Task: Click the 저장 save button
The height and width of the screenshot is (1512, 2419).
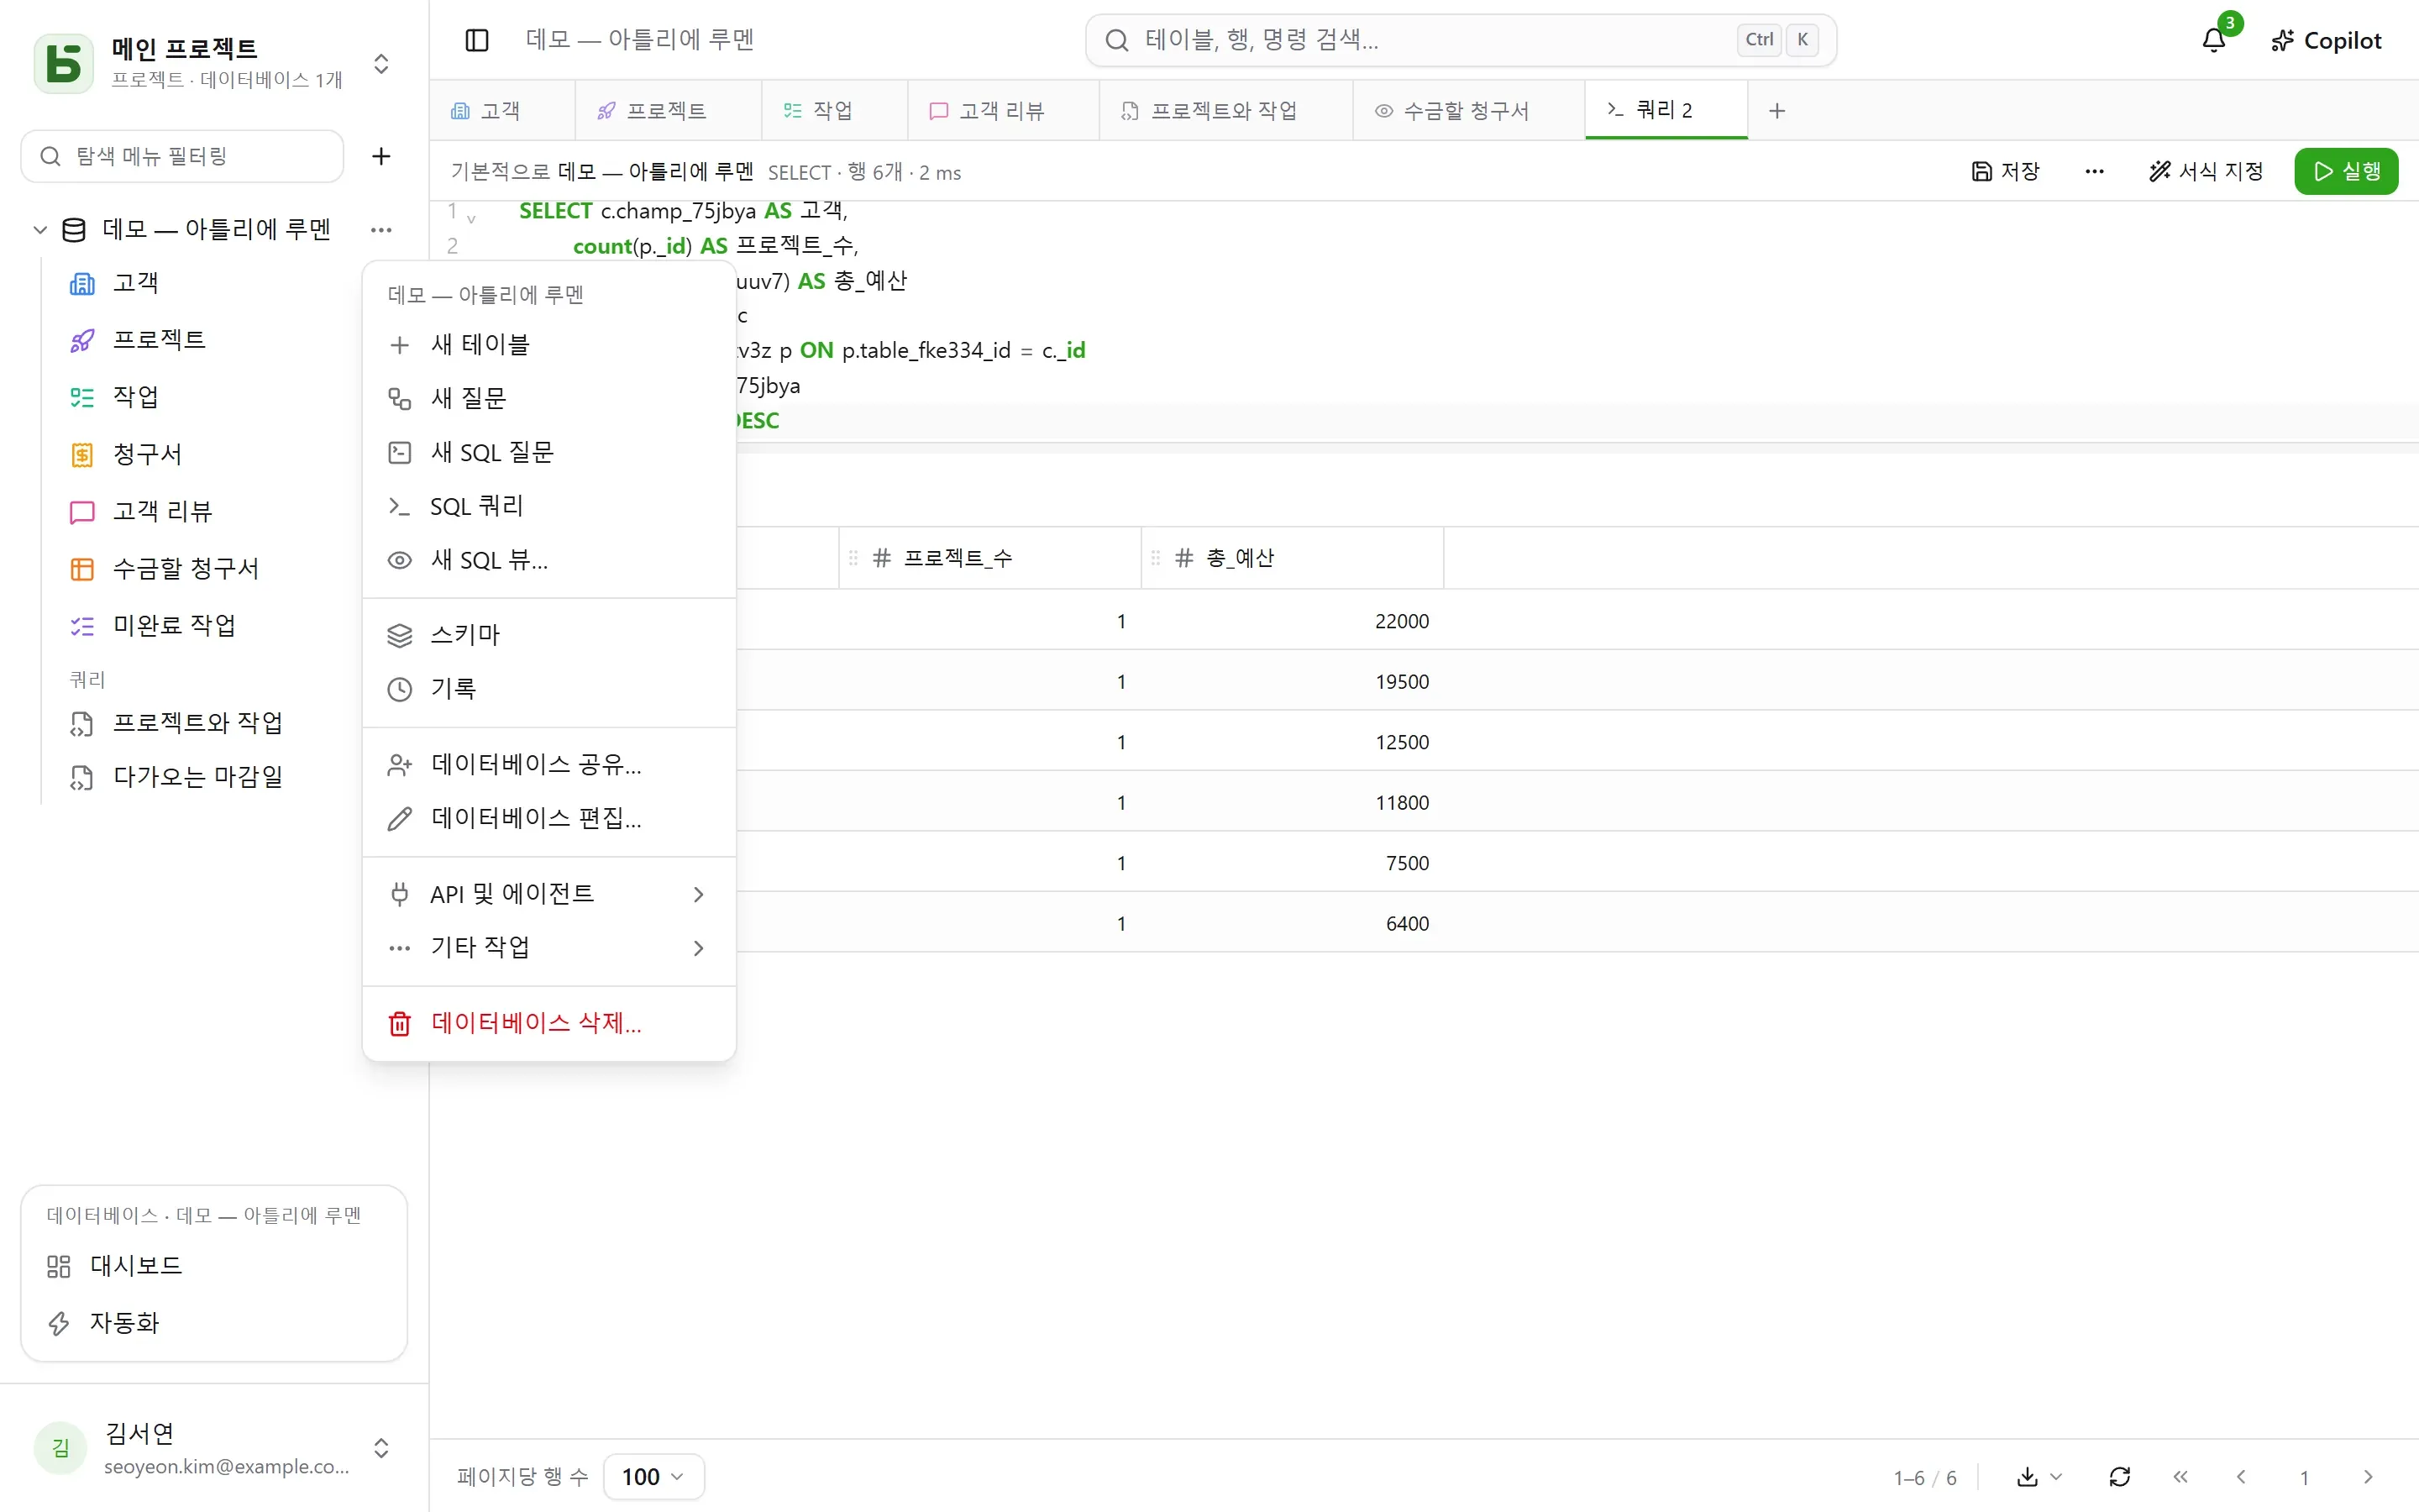Action: pyautogui.click(x=2005, y=171)
